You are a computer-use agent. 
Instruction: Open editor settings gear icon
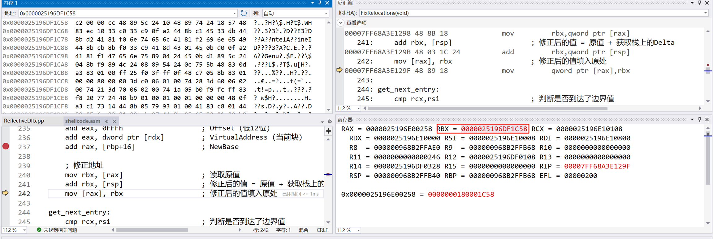point(330,122)
